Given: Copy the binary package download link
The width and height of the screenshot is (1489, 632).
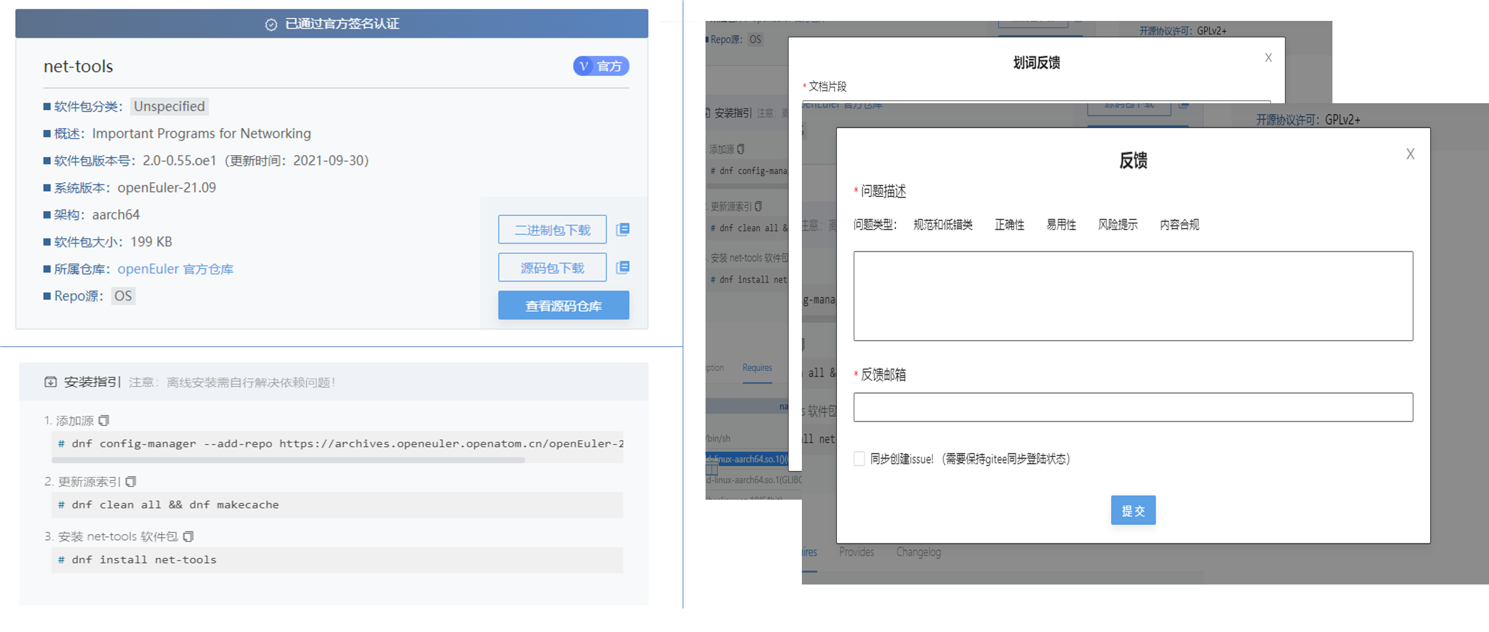Looking at the screenshot, I should (x=622, y=229).
